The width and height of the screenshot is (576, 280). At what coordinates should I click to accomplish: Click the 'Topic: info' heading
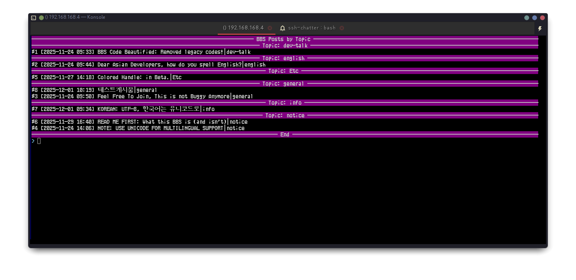pyautogui.click(x=285, y=103)
